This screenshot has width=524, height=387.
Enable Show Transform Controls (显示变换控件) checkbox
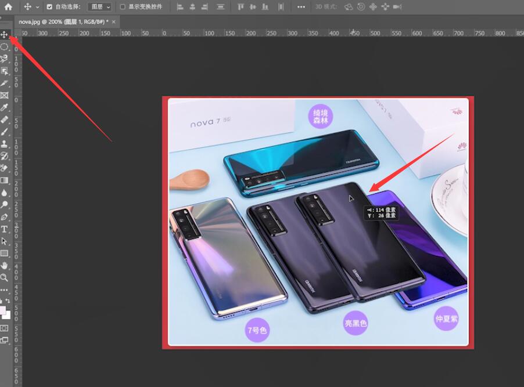(123, 7)
